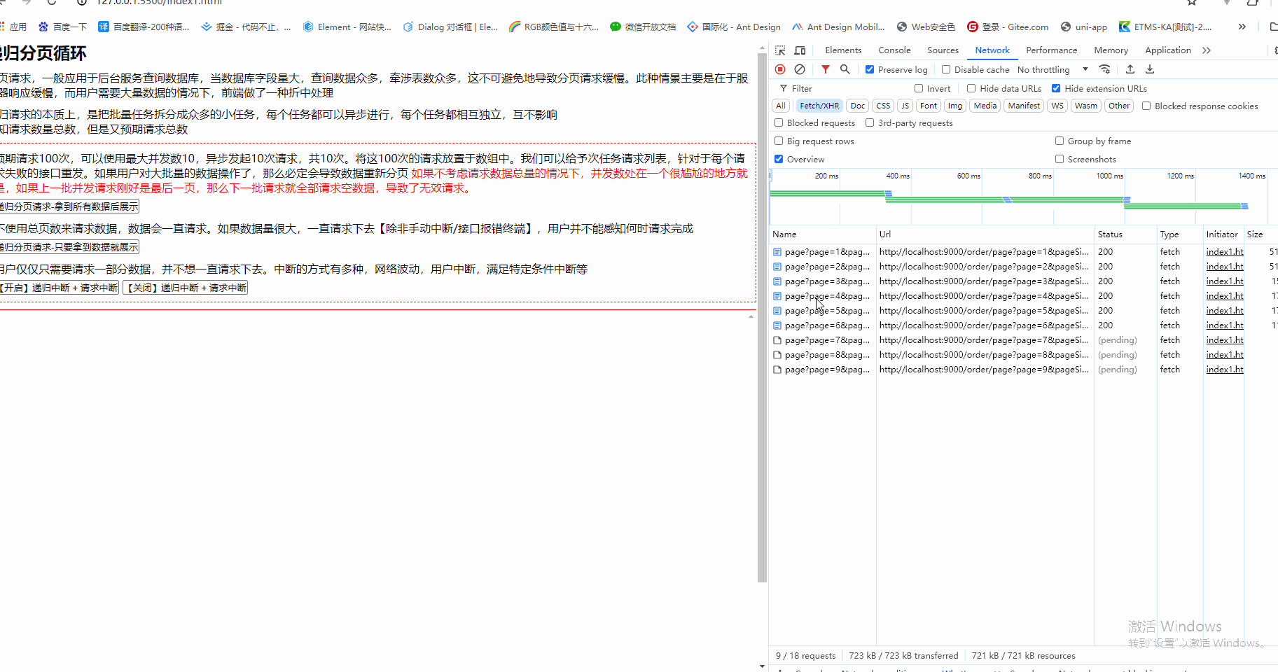Open the Ant Design Mobile bookmark
This screenshot has height=672, width=1278.
[838, 27]
